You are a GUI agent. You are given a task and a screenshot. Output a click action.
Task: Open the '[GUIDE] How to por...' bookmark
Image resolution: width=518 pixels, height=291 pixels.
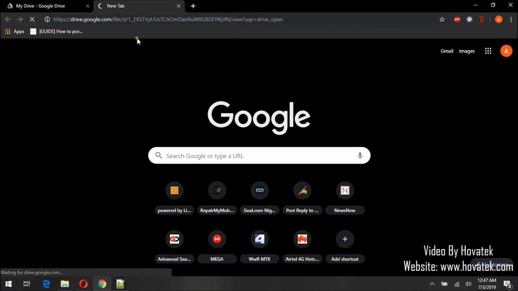56,31
